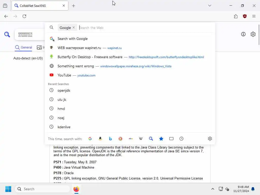The width and height of the screenshot is (260, 195).
Task: Choose Bing as the one-off search engine
Action: (110, 139)
